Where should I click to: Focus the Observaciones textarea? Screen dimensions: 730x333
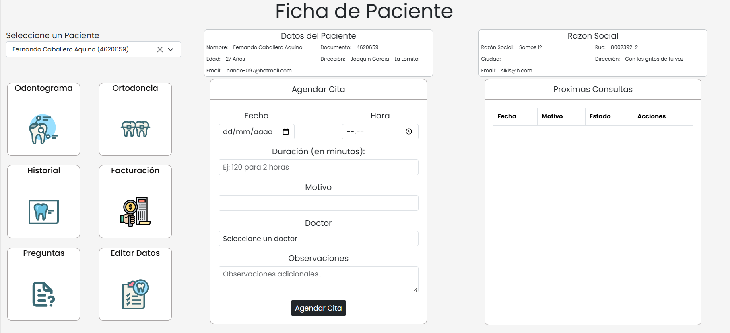[318, 279]
